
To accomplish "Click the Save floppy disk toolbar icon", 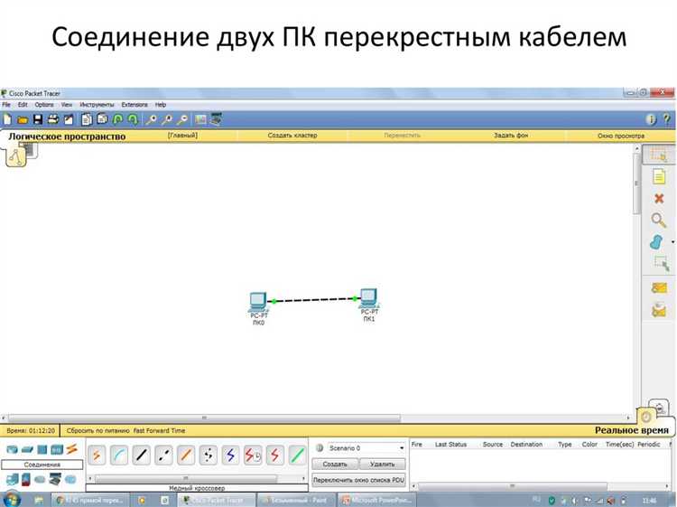I will [38, 119].
